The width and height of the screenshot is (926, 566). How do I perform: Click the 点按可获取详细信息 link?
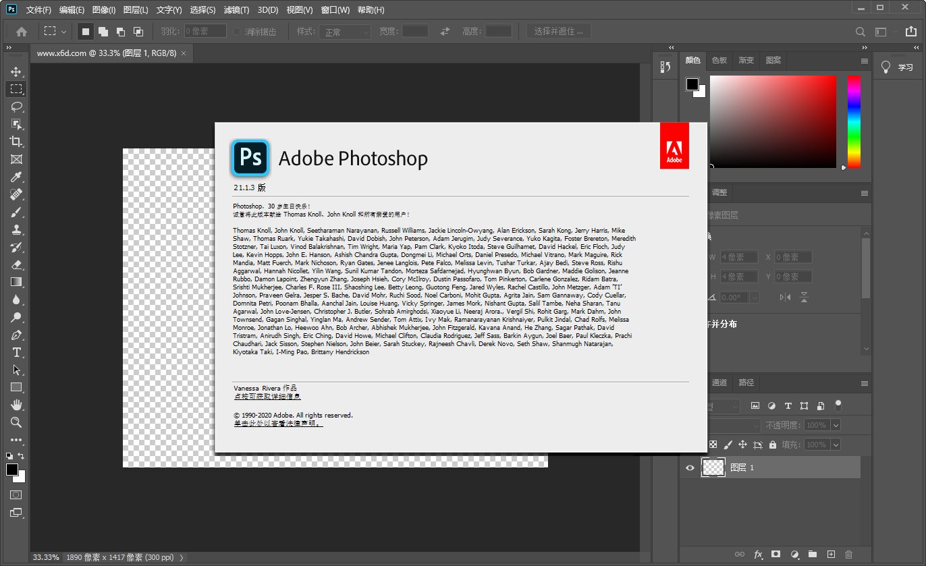coord(269,396)
